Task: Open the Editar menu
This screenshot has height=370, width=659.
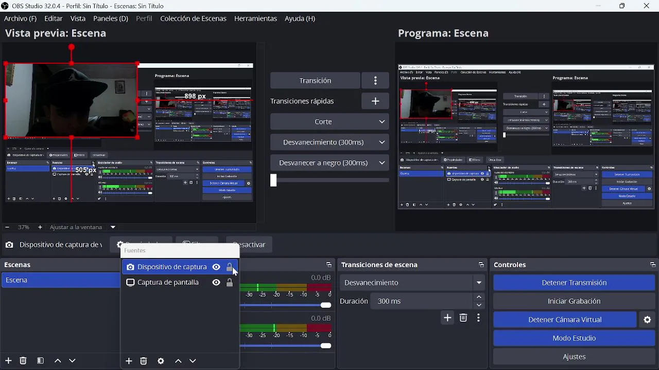Action: [54, 18]
